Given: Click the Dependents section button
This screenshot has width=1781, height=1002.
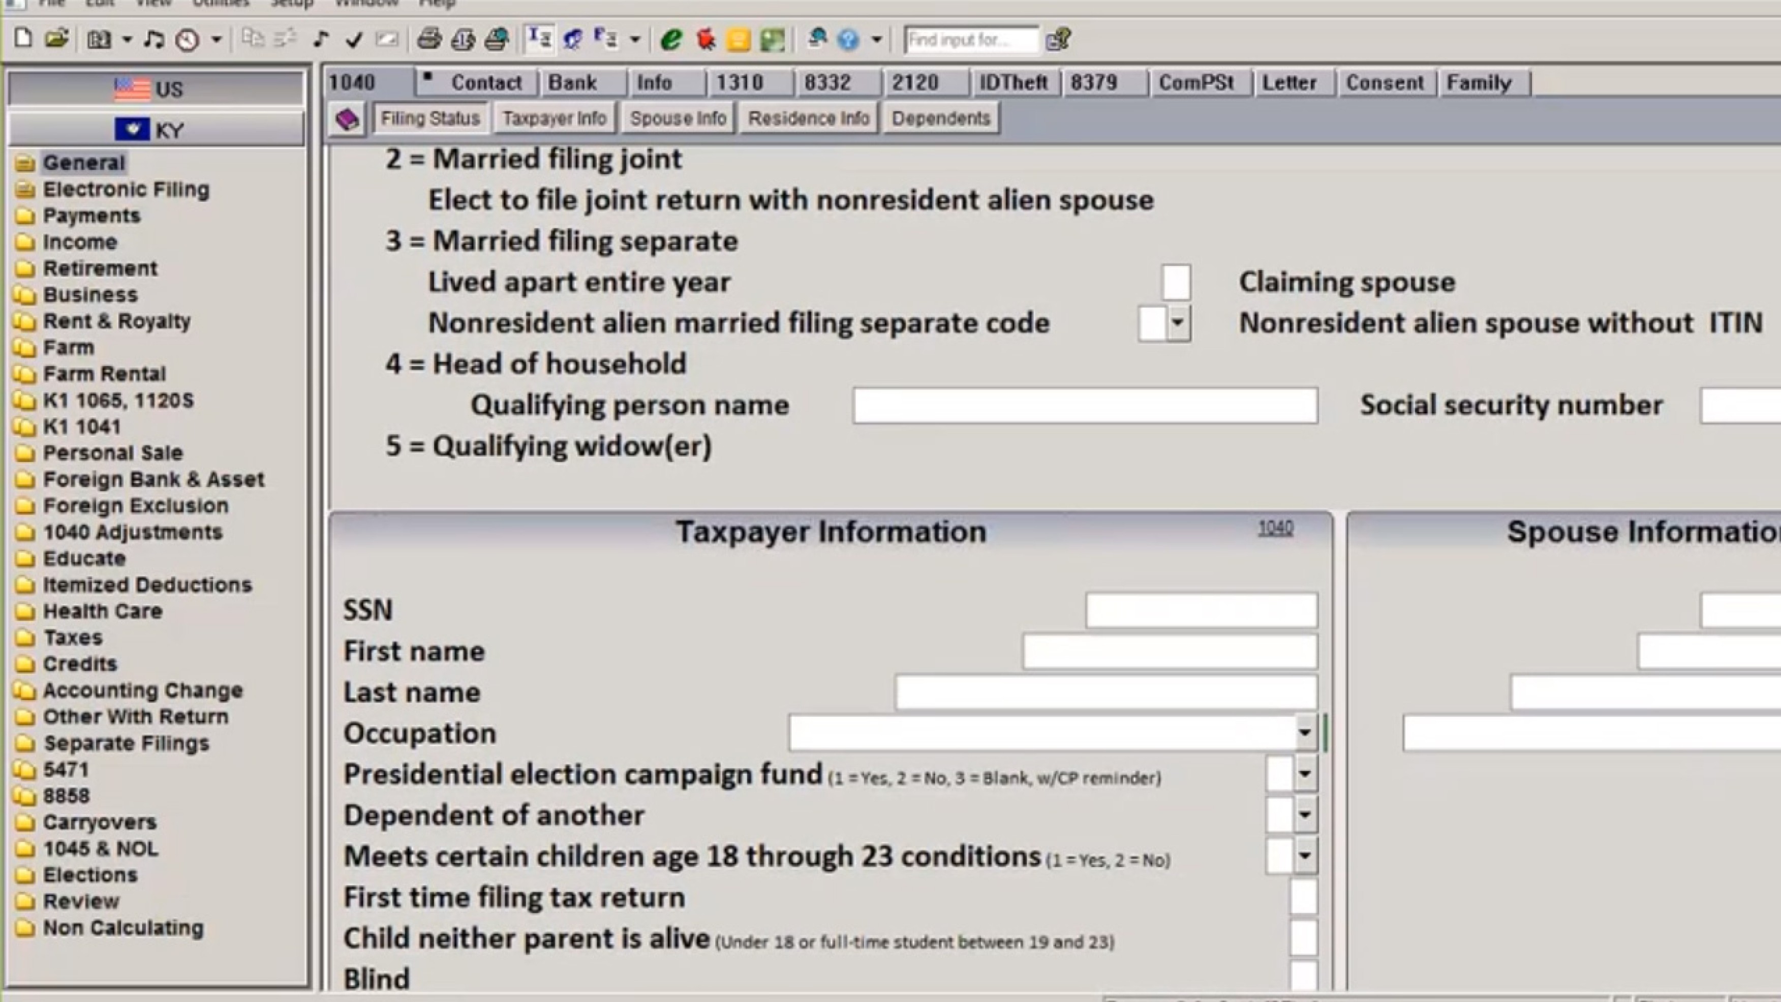Looking at the screenshot, I should (940, 118).
